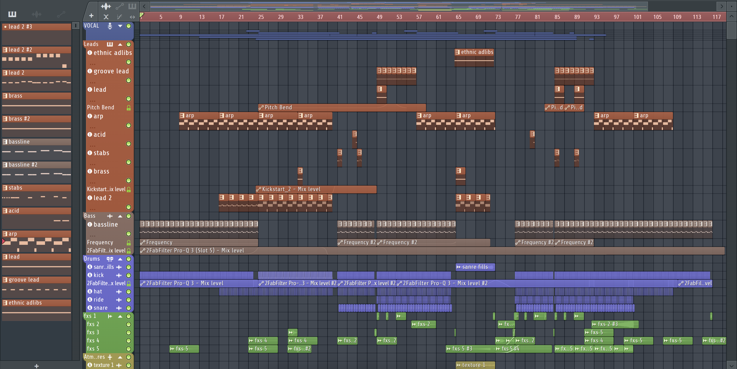This screenshot has height=369, width=737.
Task: Collapse the Bass group
Action: tap(120, 216)
